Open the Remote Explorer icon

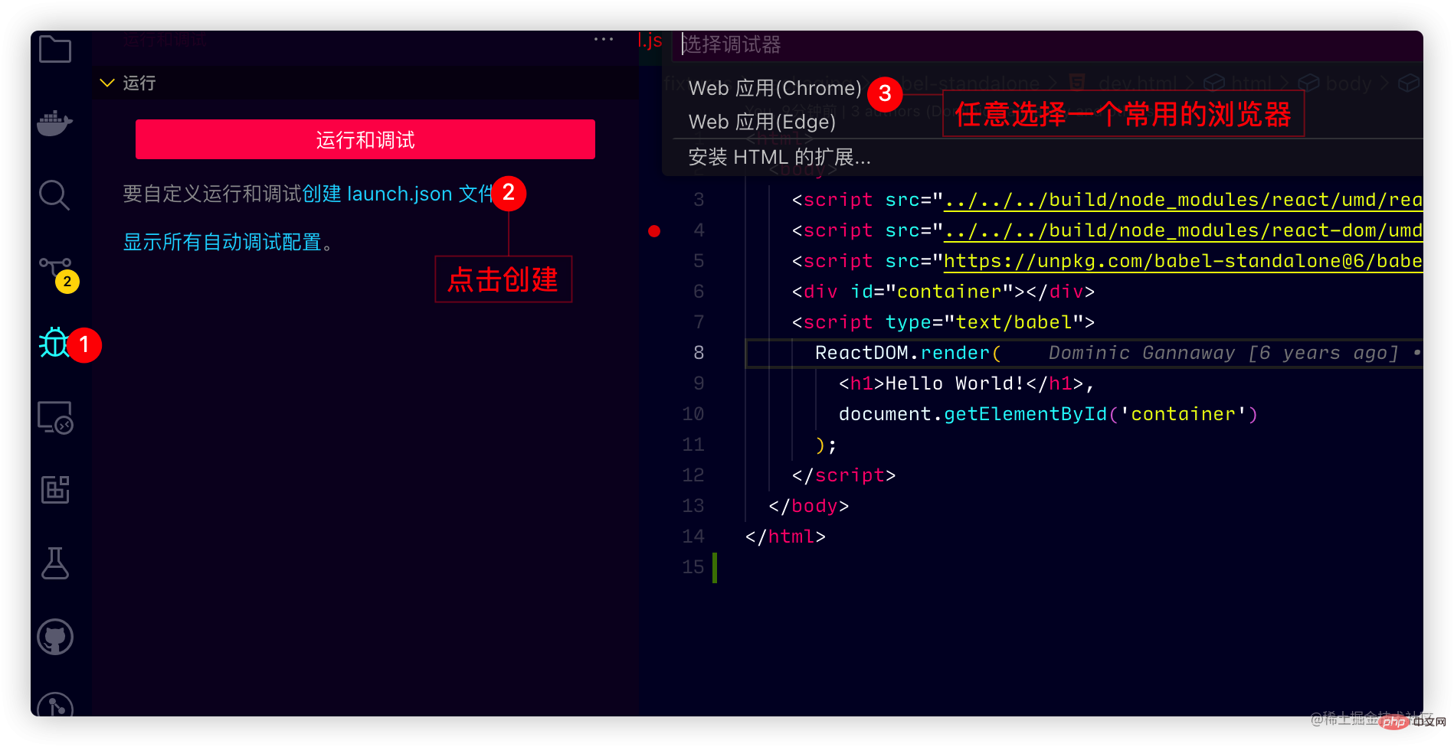54,417
